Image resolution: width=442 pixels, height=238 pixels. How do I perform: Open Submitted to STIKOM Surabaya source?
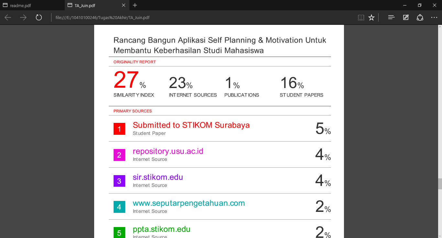pyautogui.click(x=191, y=125)
